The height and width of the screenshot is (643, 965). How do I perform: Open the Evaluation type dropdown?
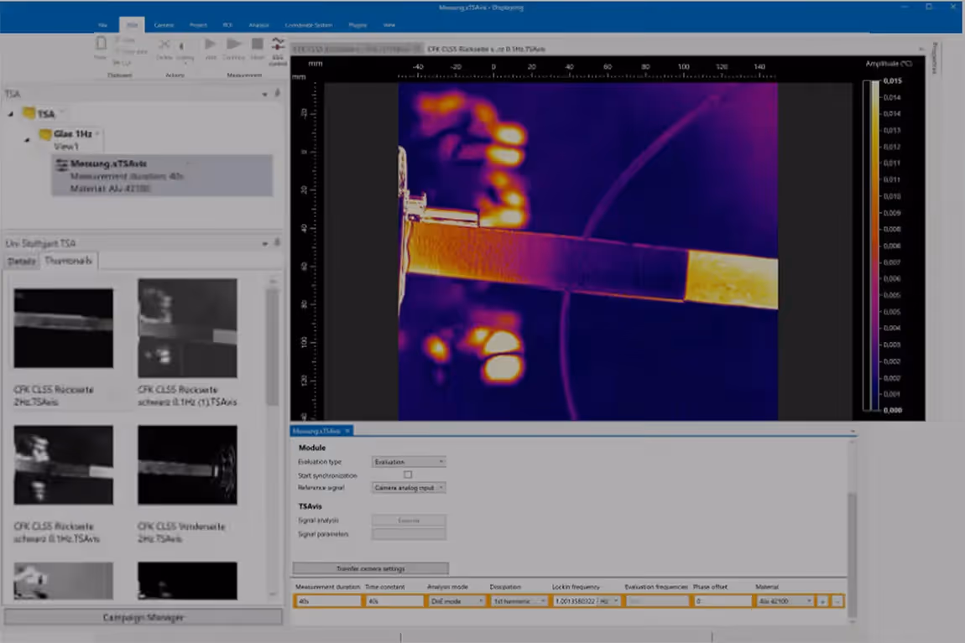[408, 462]
